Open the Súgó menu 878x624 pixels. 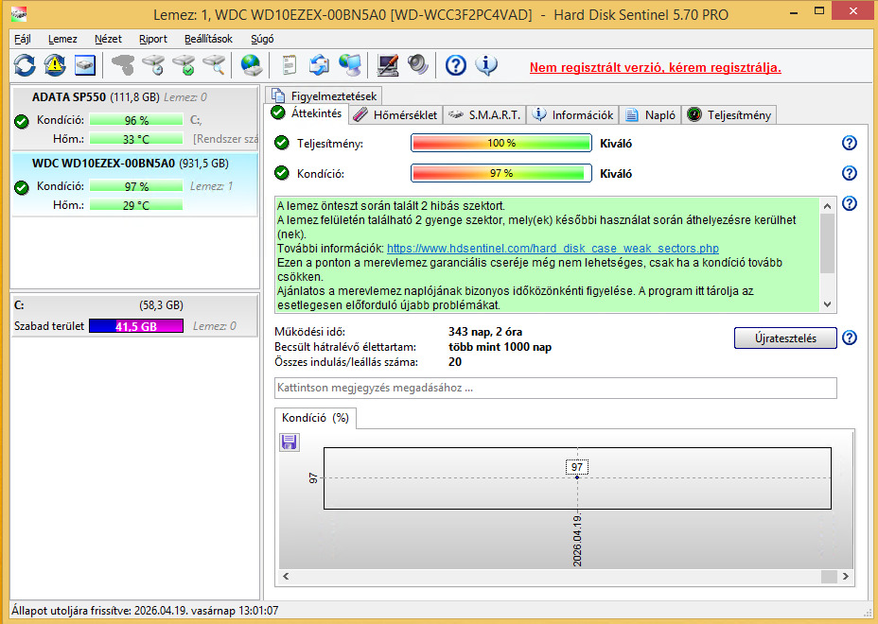tap(262, 39)
